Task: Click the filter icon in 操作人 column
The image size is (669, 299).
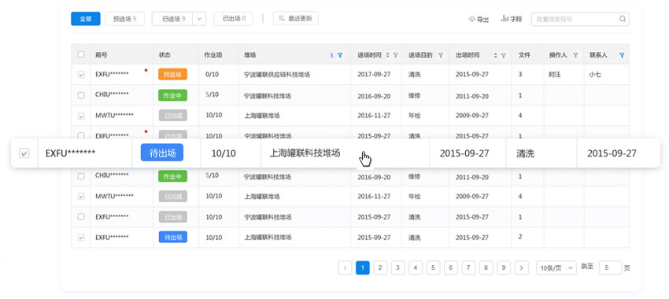Action: 575,55
